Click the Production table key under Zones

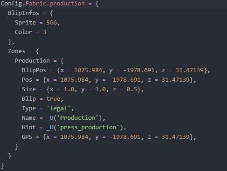click(32, 61)
